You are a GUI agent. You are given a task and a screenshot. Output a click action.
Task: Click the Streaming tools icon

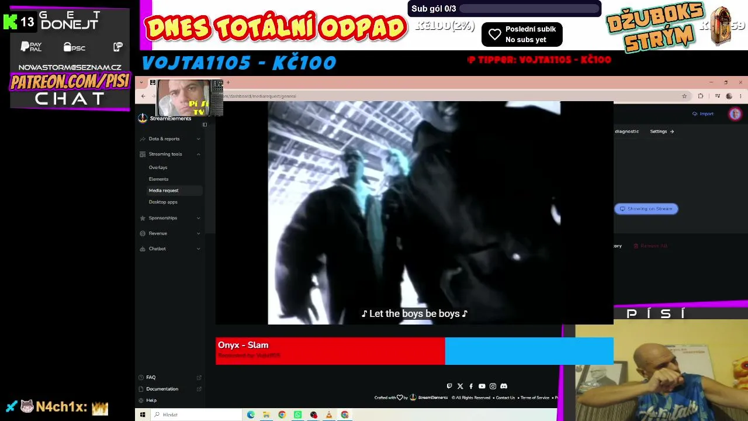(x=143, y=154)
